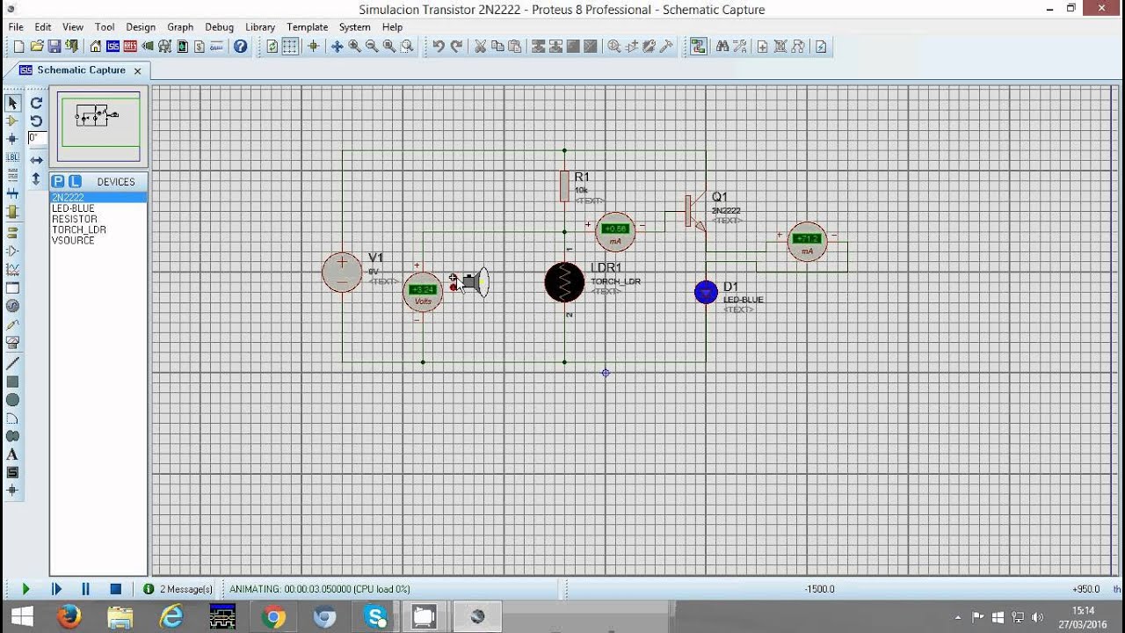Redo change with toolbar icon
Screen dimensions: 1125x633
(x=456, y=47)
